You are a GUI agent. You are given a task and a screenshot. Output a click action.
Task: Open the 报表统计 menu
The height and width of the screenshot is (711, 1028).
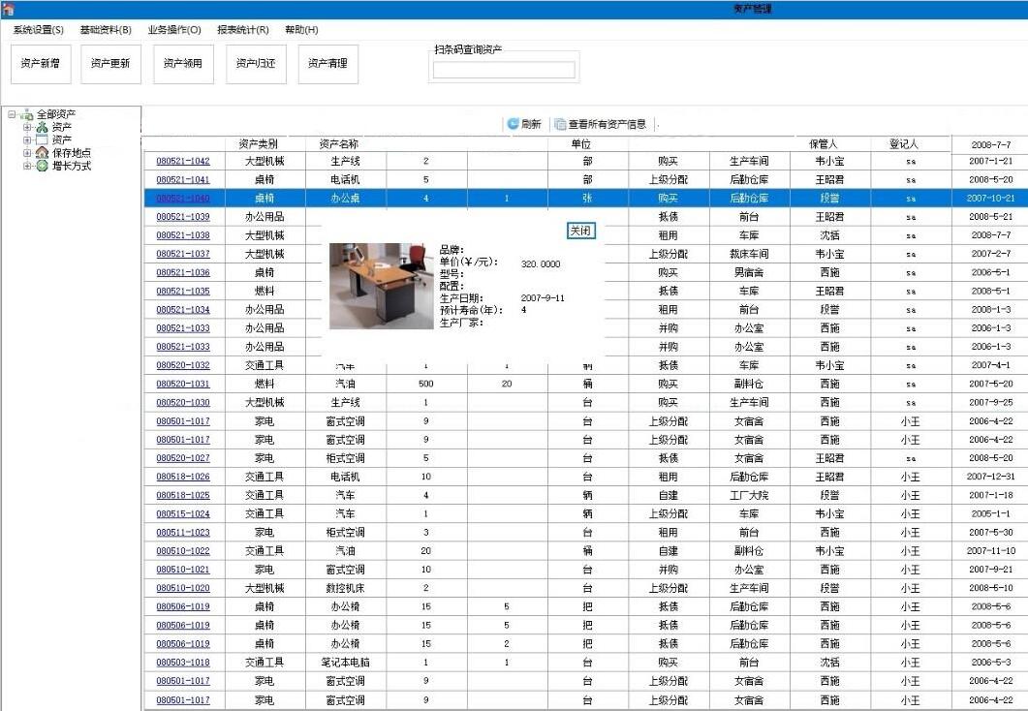point(243,30)
